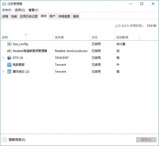Sort by the 启动影响 column header

pyautogui.click(x=122, y=37)
